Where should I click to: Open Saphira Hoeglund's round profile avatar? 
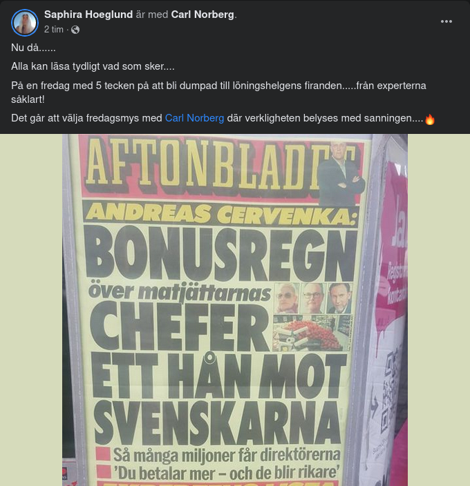point(25,23)
